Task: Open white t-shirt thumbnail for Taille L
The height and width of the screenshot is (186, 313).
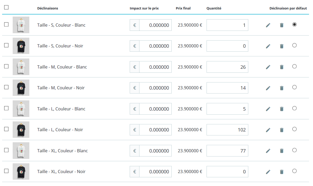Action: click(21, 109)
